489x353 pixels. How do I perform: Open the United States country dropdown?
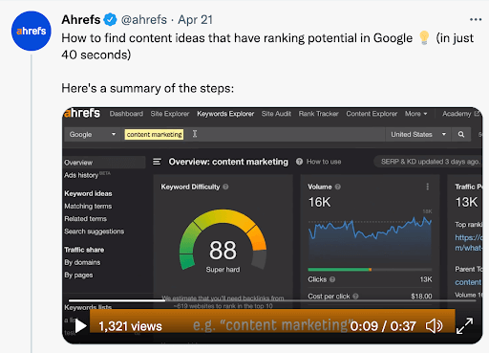tap(418, 135)
